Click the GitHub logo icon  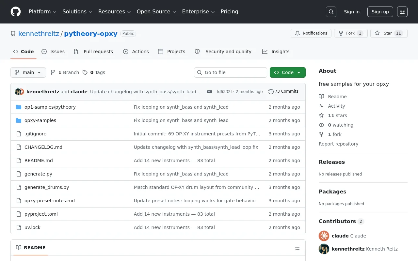coord(16,12)
